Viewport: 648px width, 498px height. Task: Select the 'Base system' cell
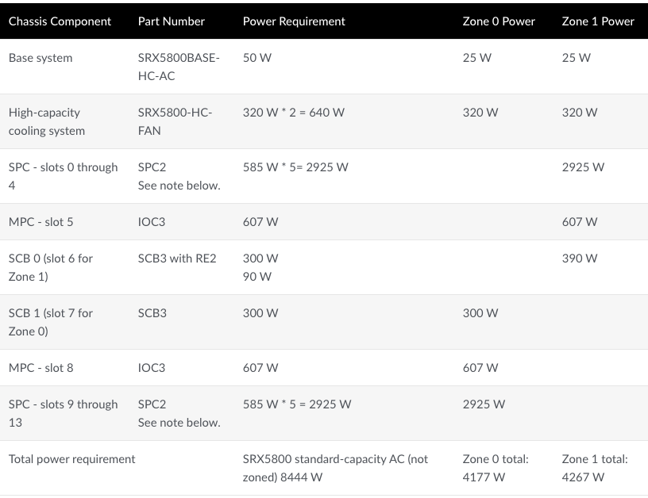tap(40, 58)
